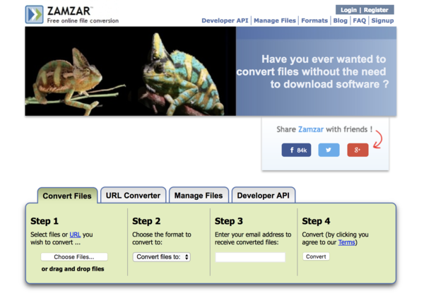
Task: Select the Convert Files tab
Action: coord(67,196)
